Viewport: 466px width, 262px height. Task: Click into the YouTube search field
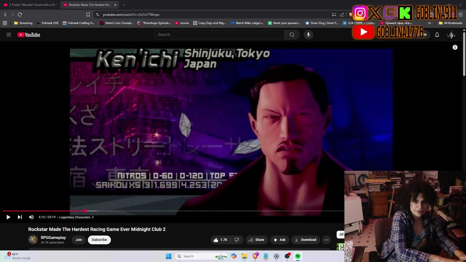coord(219,35)
